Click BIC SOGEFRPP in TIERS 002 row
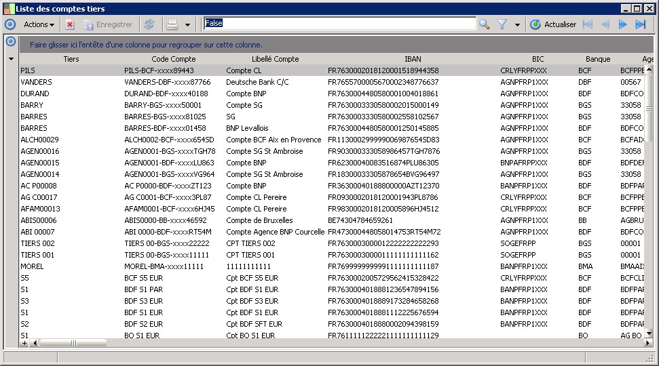Screen dimensions: 659x366 coord(518,243)
